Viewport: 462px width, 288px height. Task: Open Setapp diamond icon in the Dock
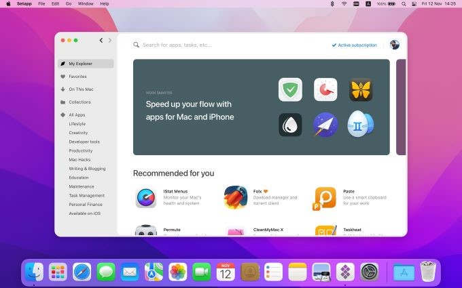point(345,272)
